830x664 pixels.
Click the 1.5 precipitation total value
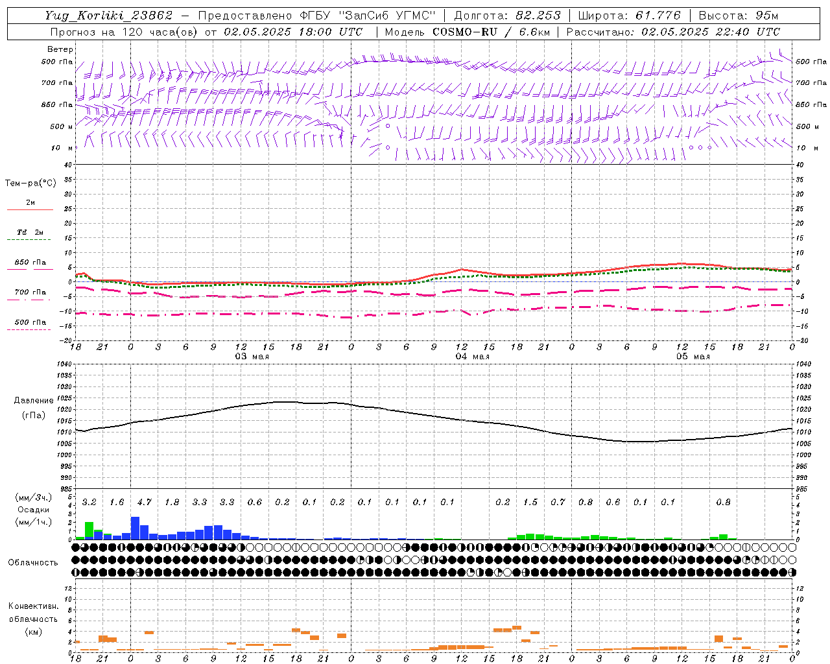coord(530,503)
